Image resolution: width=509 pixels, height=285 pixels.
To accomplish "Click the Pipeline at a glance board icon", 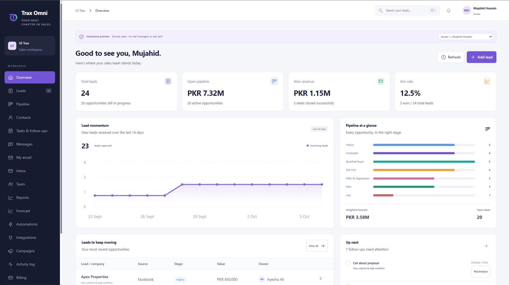I will coord(488,129).
